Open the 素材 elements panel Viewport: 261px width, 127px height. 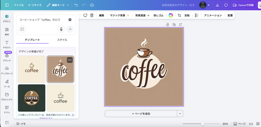pyautogui.click(x=7, y=31)
